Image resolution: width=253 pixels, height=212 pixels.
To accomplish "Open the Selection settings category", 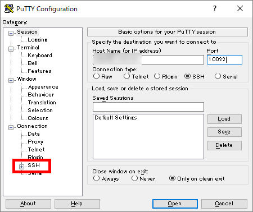I will coord(40,110).
